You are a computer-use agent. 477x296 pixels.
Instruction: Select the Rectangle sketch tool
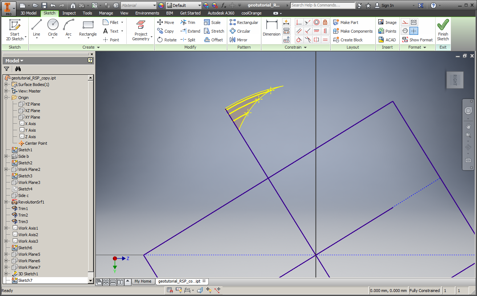88,29
